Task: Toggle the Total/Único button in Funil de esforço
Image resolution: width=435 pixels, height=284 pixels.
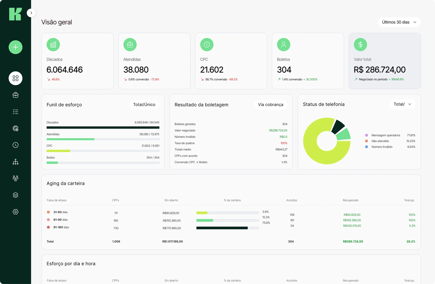Action: [x=144, y=105]
